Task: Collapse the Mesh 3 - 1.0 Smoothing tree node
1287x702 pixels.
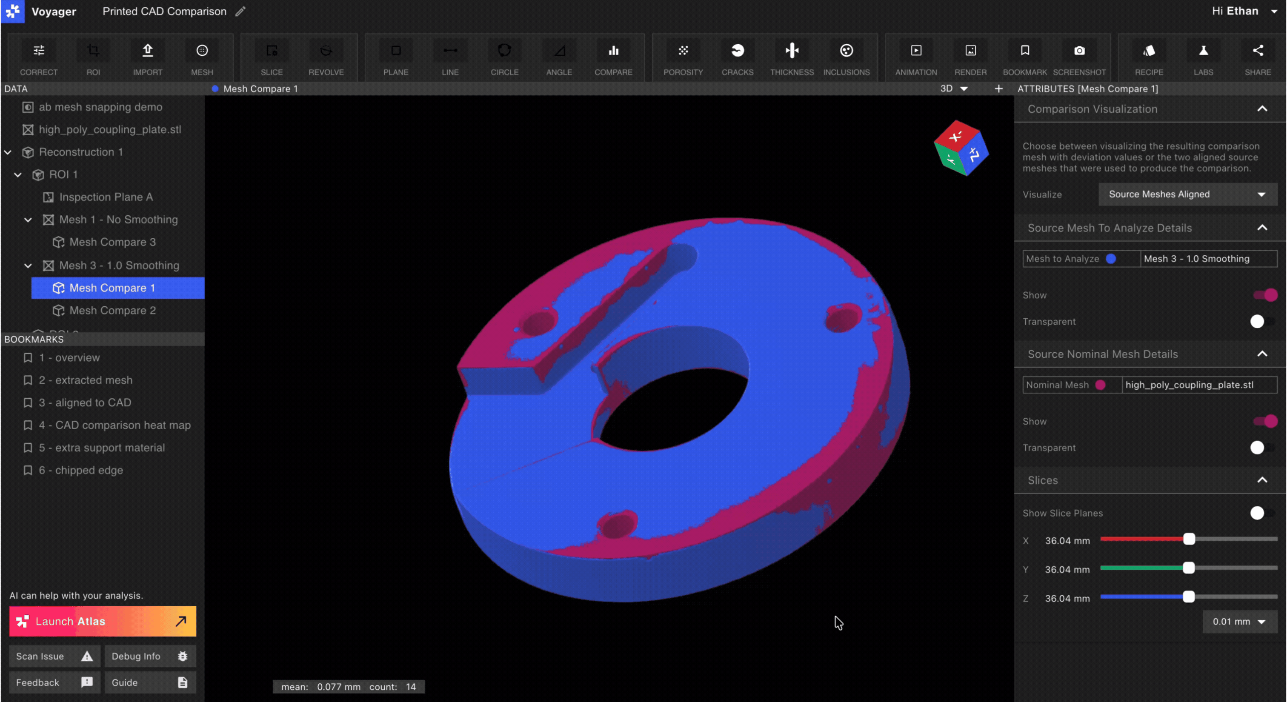Action: pos(28,265)
